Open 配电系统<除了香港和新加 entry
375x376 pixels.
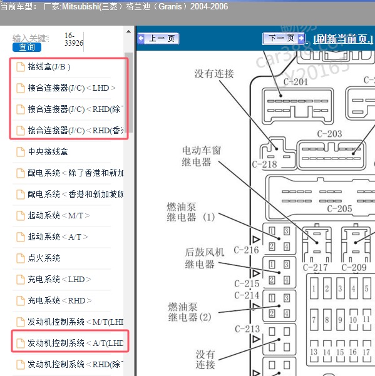(x=75, y=173)
